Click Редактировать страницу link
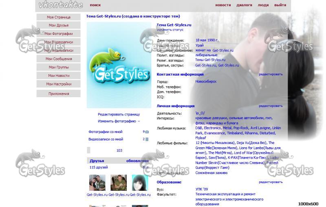326x207 pixels. (119, 114)
